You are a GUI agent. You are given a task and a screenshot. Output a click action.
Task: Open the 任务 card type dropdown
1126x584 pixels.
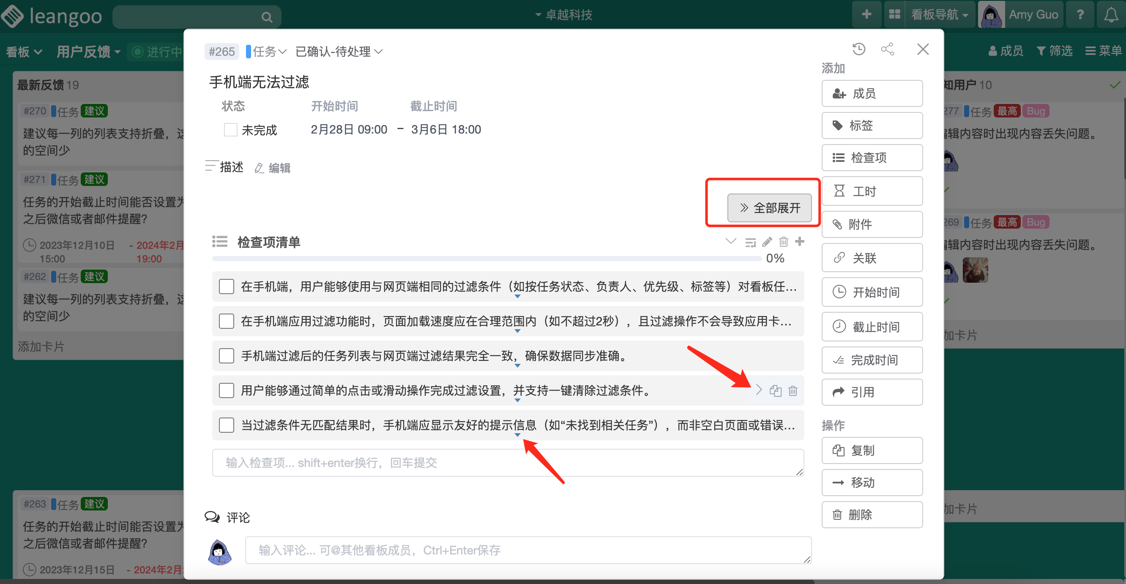click(x=267, y=52)
